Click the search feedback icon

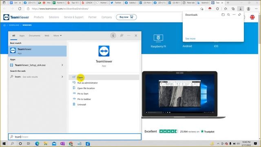tap(122, 36)
